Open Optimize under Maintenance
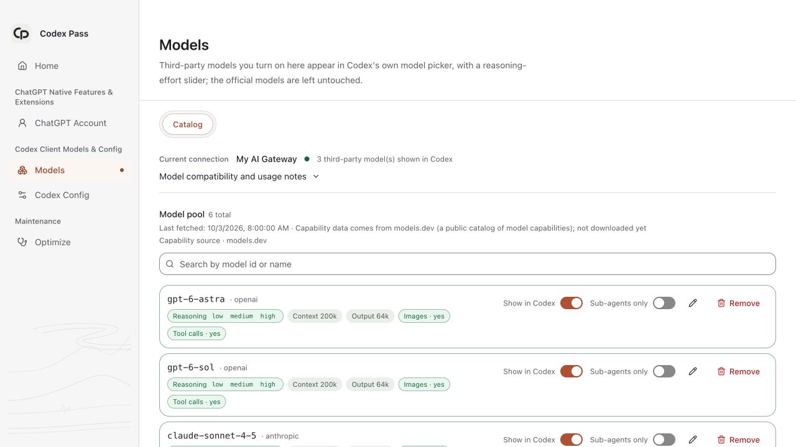 click(x=69, y=242)
